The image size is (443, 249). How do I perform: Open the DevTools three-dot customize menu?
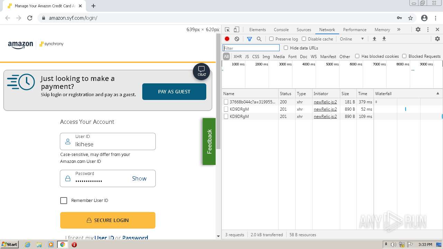click(x=428, y=29)
